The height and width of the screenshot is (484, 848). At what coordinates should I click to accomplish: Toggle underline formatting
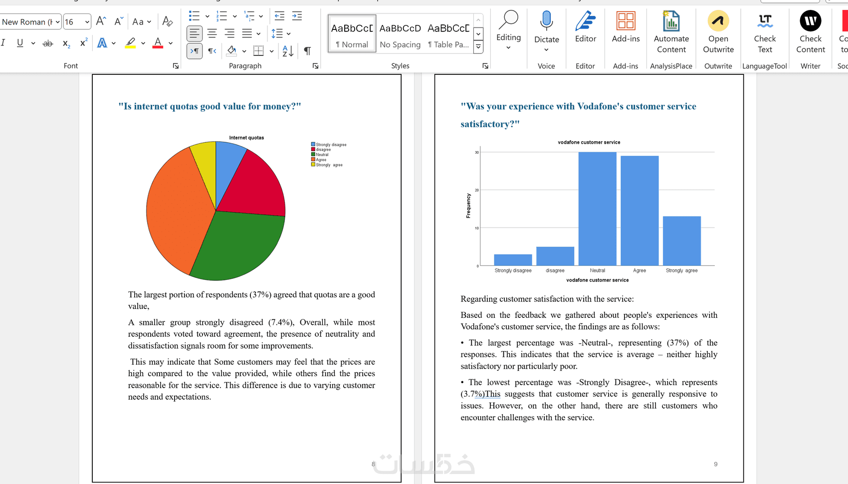(20, 43)
